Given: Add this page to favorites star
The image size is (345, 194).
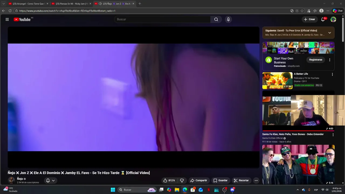Looking at the screenshot, I should pyautogui.click(x=302, y=11).
